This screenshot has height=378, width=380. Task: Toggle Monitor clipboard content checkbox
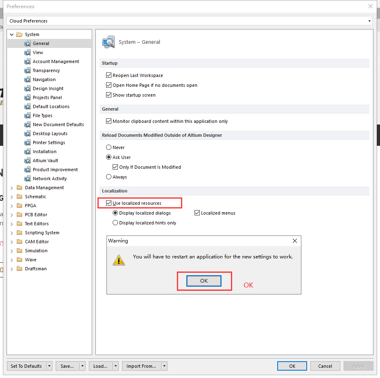(x=109, y=121)
